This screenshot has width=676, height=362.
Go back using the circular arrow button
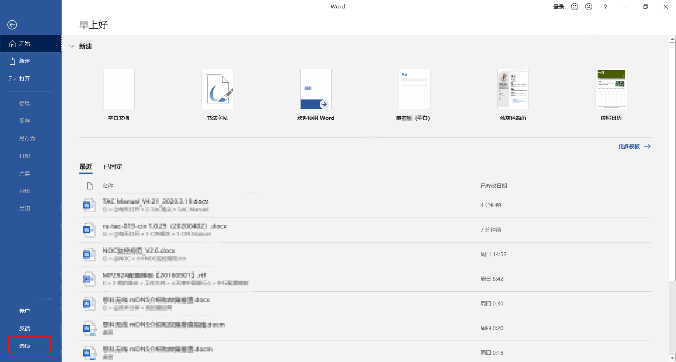(x=12, y=25)
